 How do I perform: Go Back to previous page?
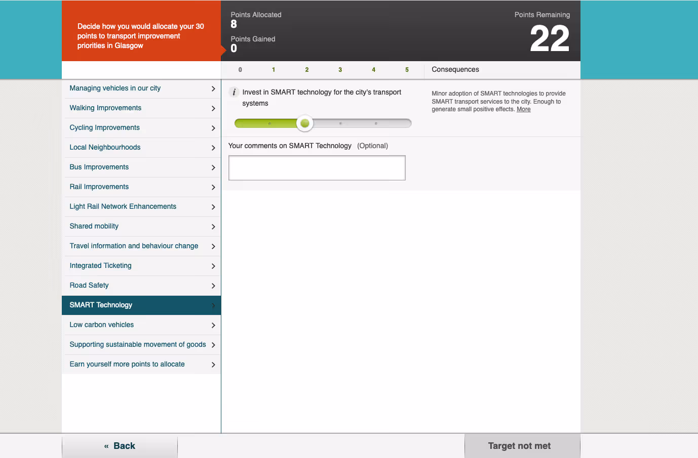click(120, 446)
